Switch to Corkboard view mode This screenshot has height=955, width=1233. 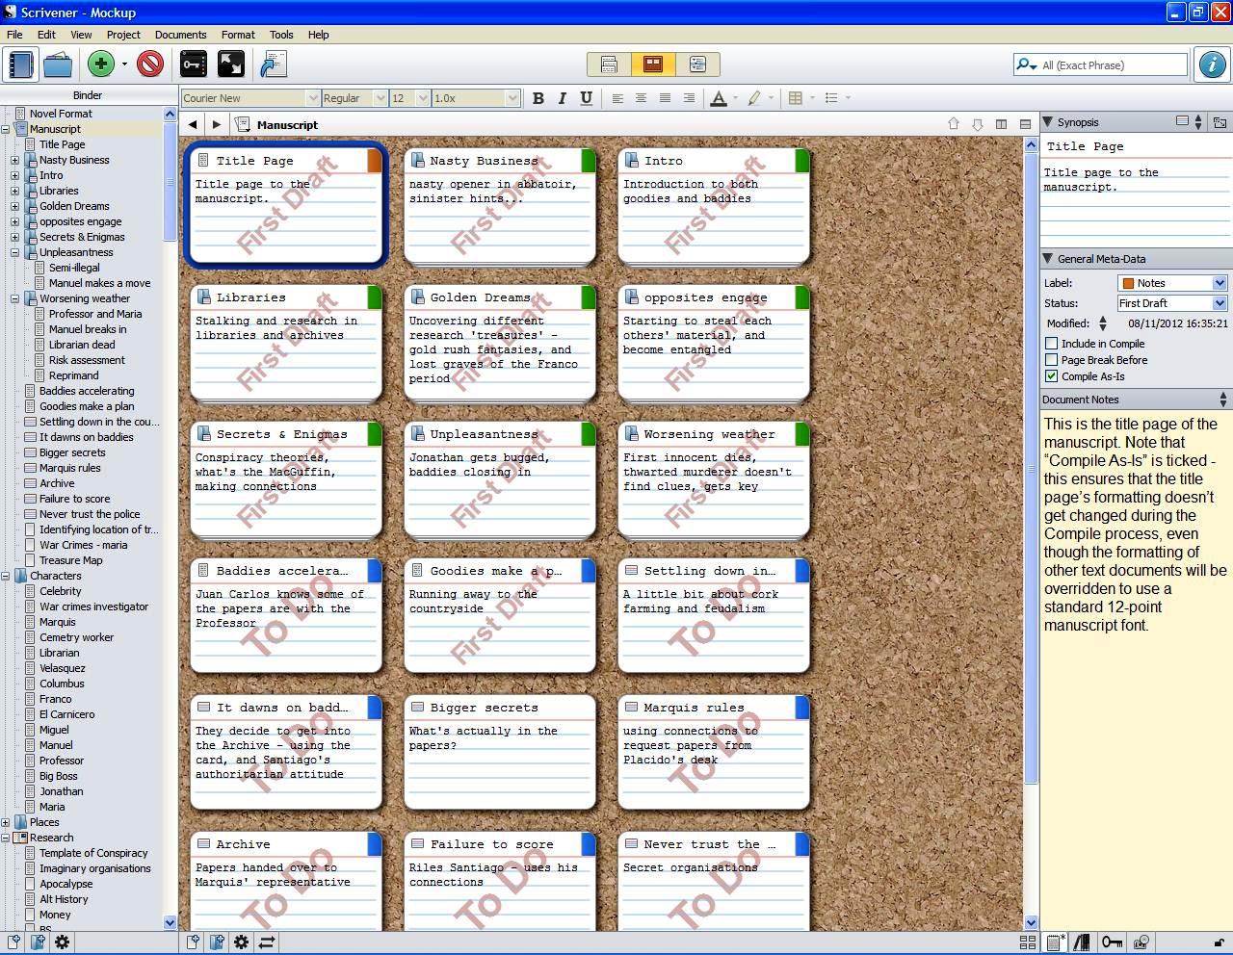pos(653,65)
